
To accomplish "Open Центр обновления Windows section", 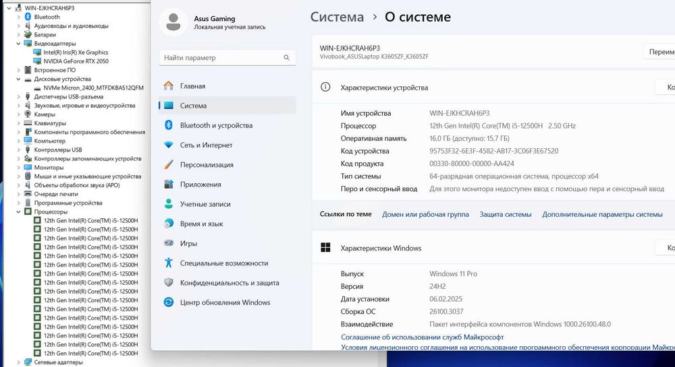I will point(227,302).
